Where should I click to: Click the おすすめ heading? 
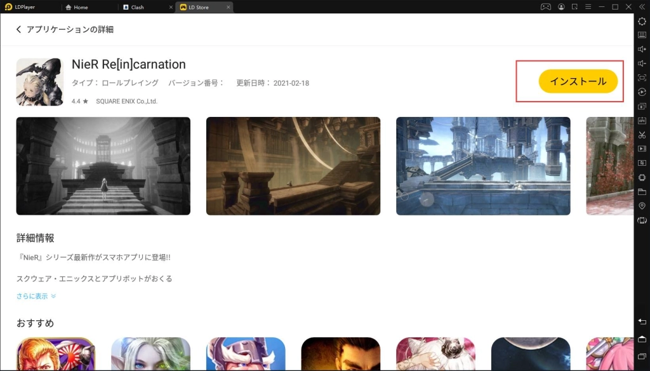pos(36,323)
